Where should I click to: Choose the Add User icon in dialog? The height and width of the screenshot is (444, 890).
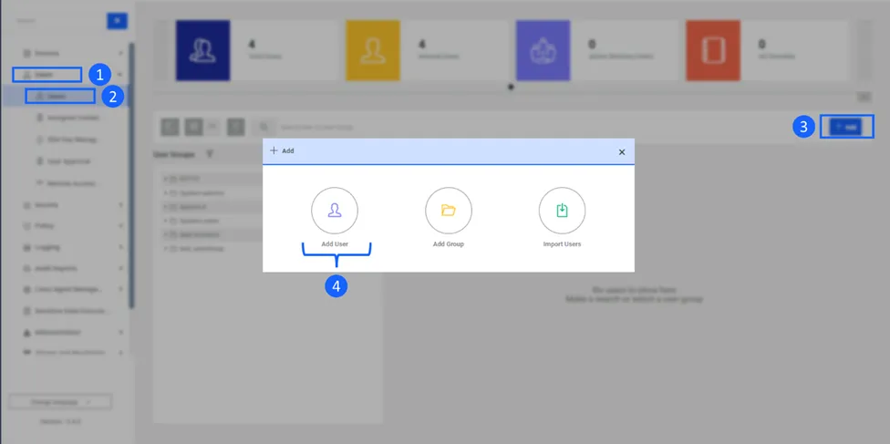tap(335, 211)
